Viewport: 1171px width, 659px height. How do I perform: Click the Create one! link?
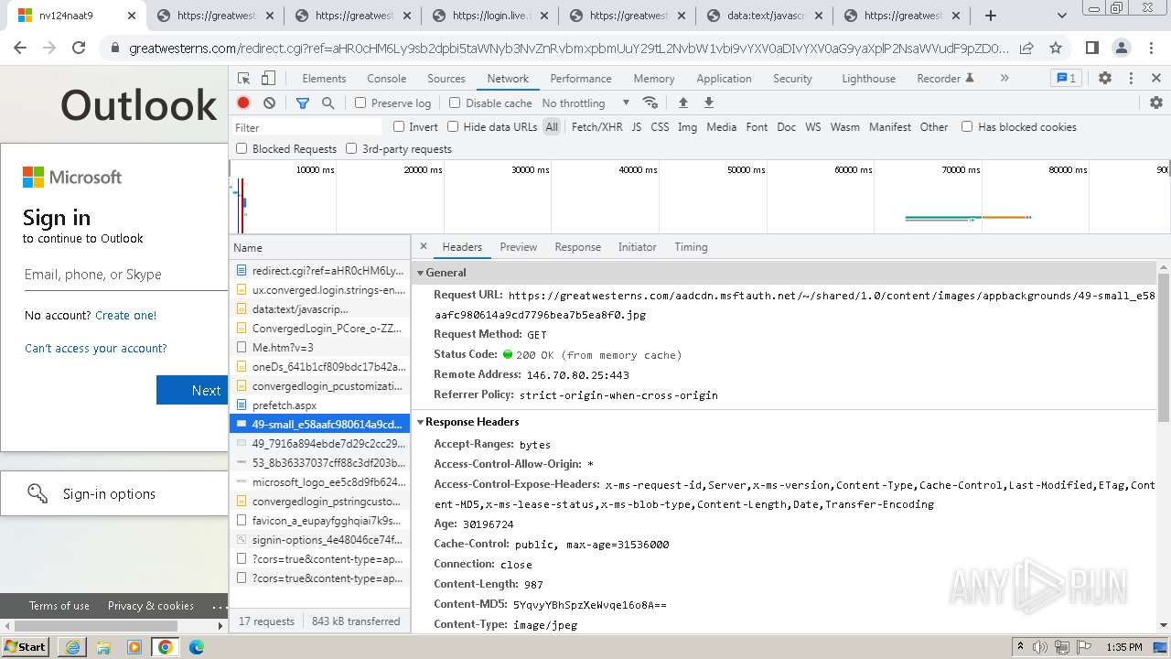pos(125,315)
